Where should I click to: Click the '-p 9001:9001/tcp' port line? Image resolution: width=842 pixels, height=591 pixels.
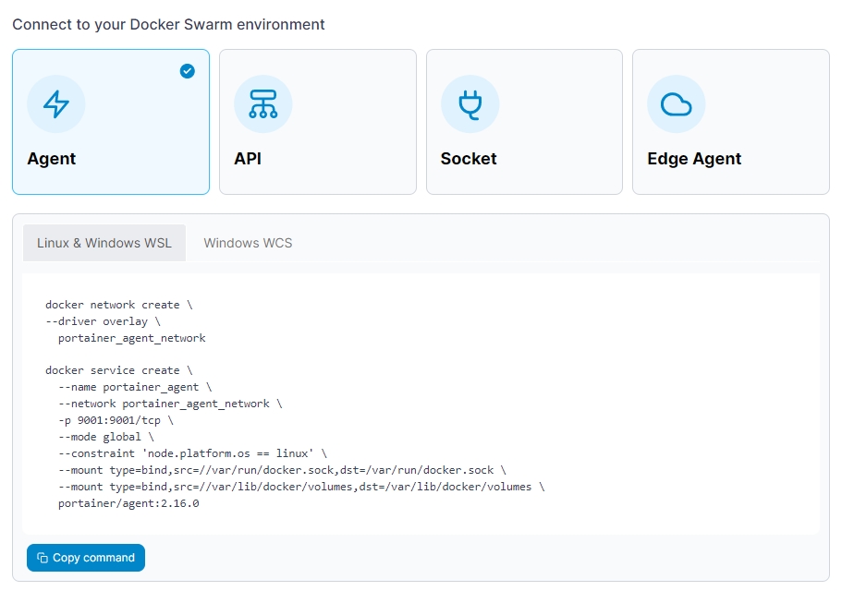[116, 420]
